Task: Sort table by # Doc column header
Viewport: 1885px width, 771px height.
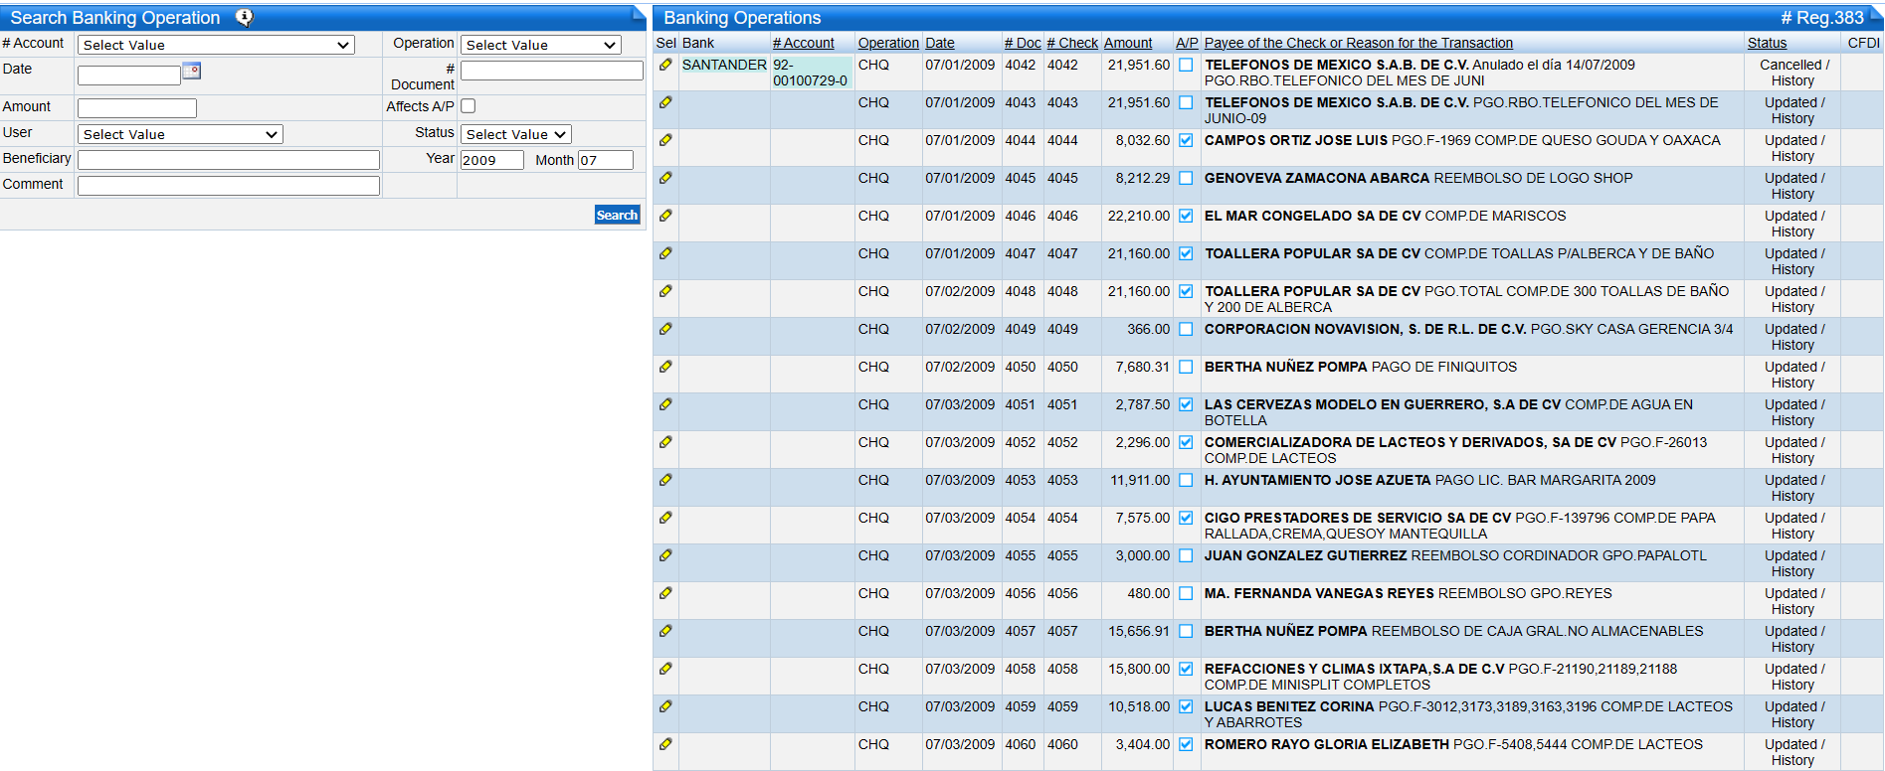Action: click(x=1023, y=43)
